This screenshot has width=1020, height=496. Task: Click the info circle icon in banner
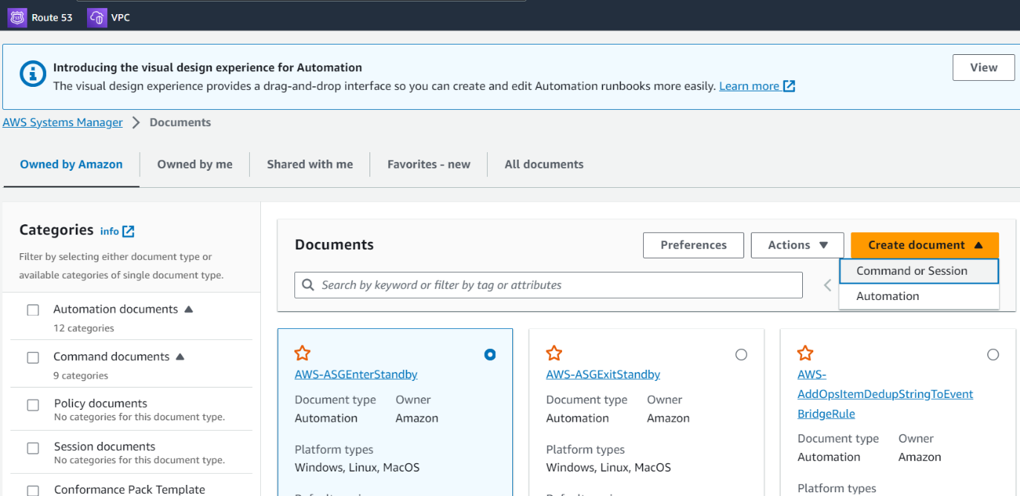(x=32, y=74)
